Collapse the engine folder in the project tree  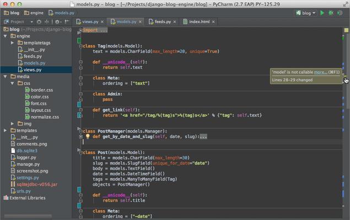pos(6,36)
